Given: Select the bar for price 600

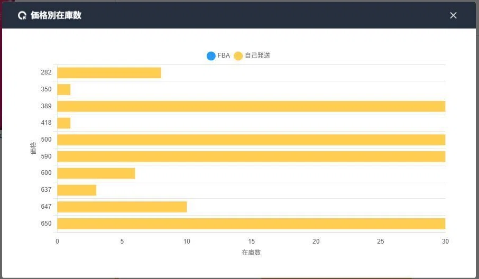Looking at the screenshot, I should coord(96,173).
